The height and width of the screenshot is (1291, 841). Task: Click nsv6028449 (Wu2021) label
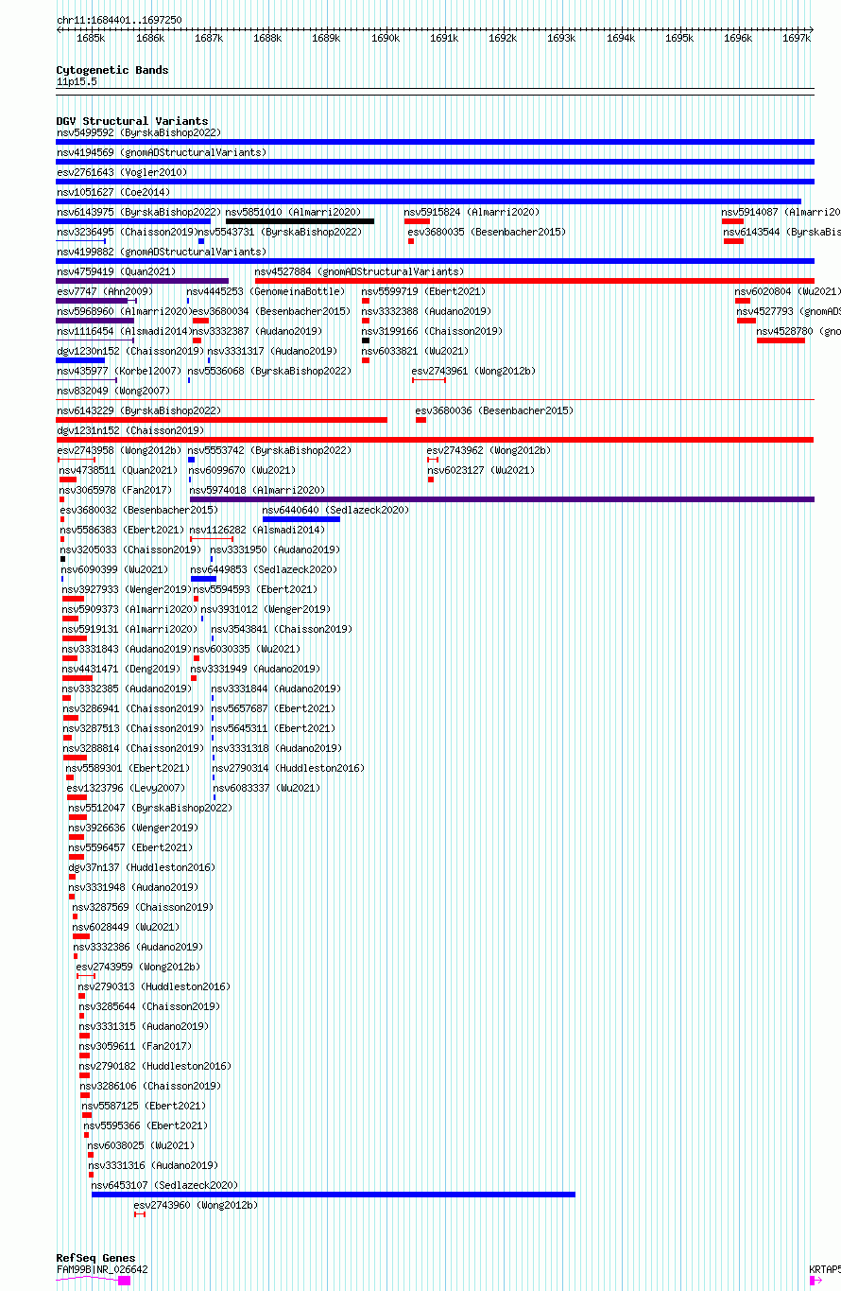126,928
